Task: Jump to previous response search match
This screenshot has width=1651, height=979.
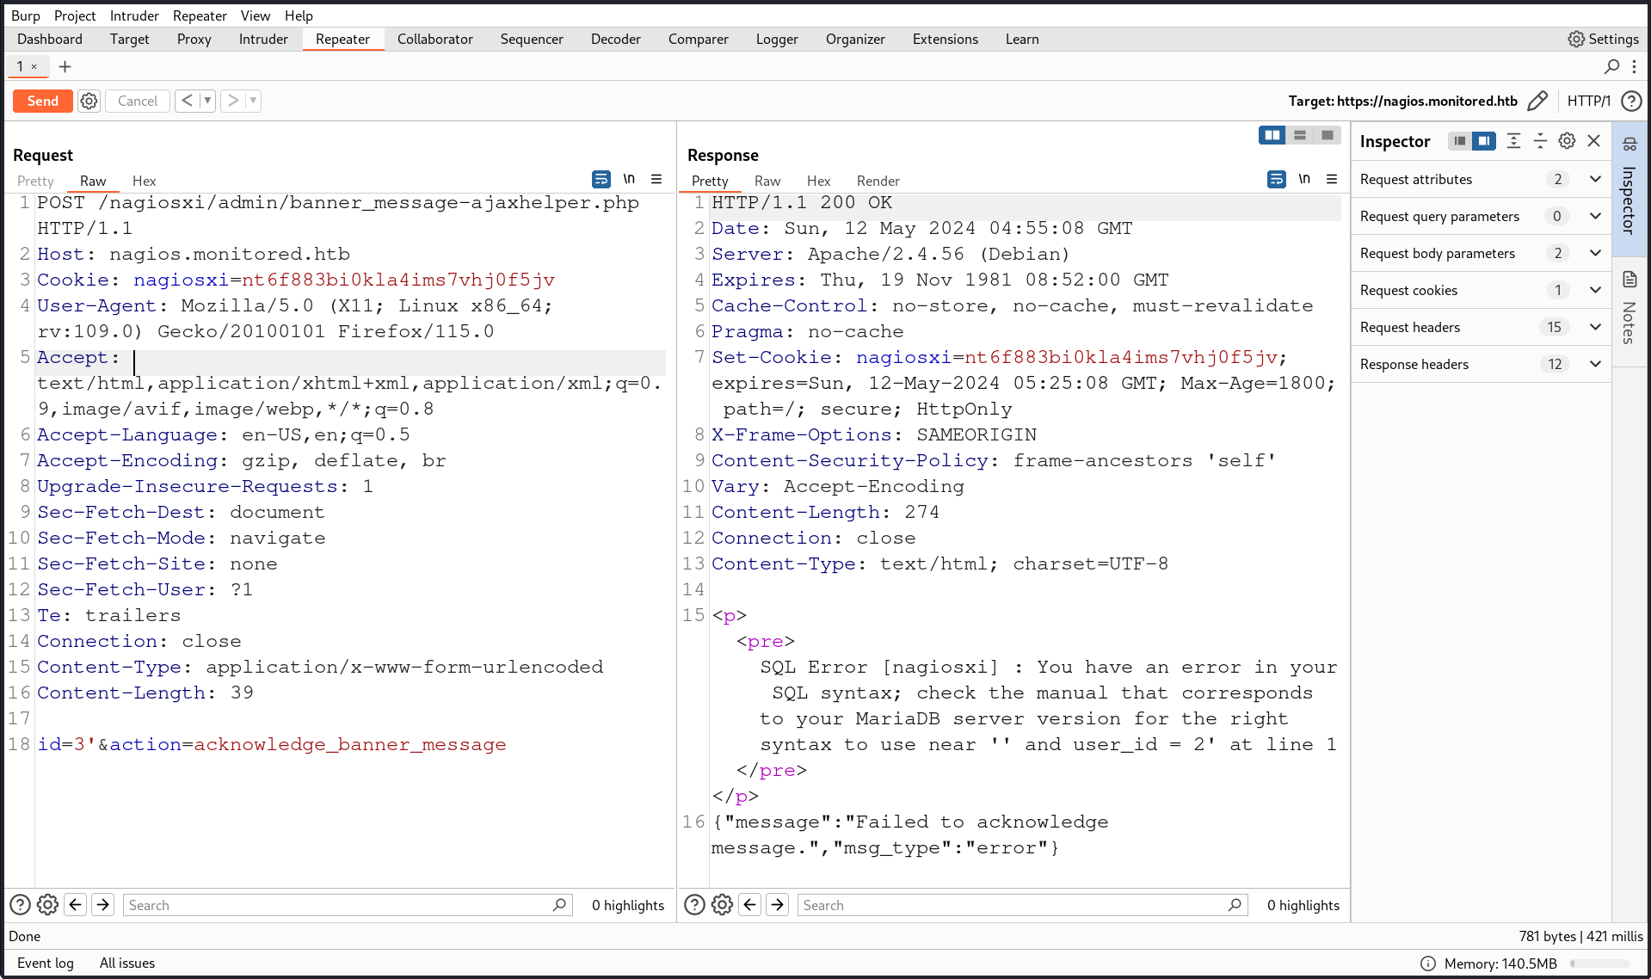Action: pyautogui.click(x=750, y=905)
